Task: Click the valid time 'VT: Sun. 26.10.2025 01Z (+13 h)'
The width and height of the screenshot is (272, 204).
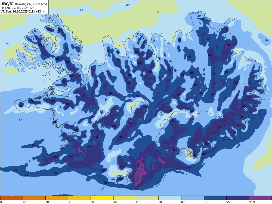Action: click(23, 11)
